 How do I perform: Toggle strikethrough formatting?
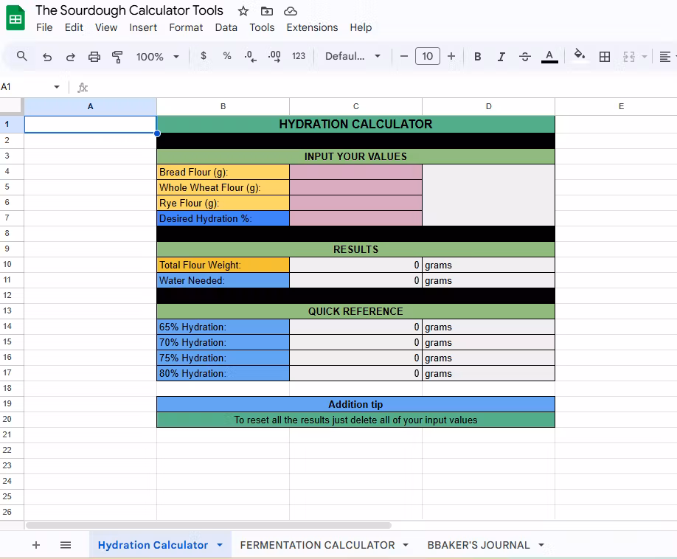tap(525, 56)
